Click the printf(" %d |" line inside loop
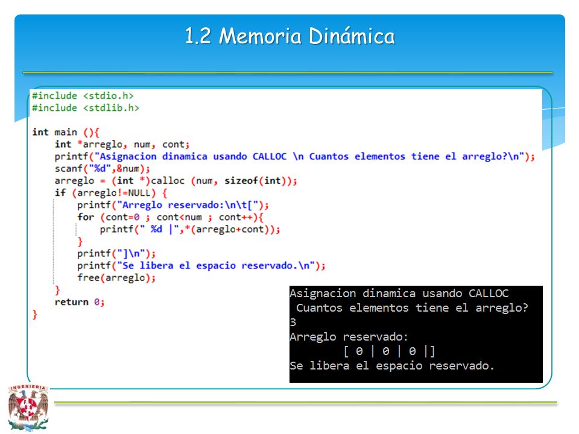Screen dimensions: 579x434 click(190, 230)
